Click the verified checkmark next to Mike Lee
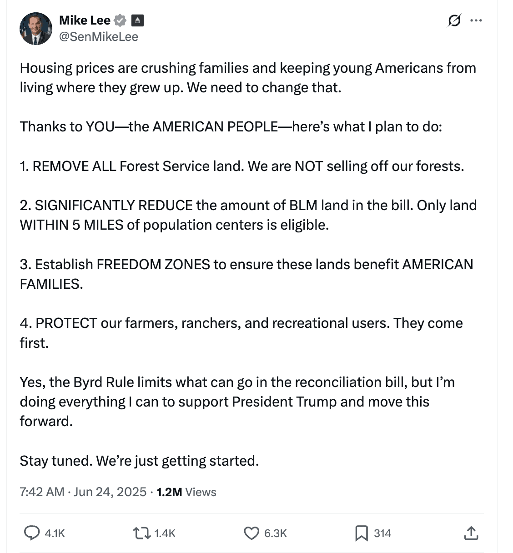The width and height of the screenshot is (513, 553). [119, 20]
